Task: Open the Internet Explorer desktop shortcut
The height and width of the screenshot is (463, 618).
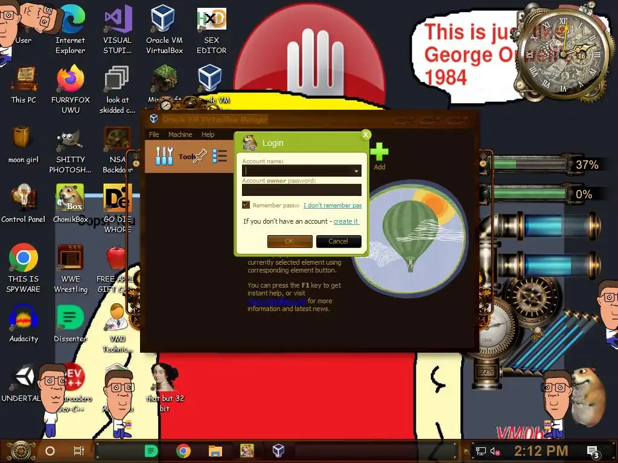Action: [70, 30]
